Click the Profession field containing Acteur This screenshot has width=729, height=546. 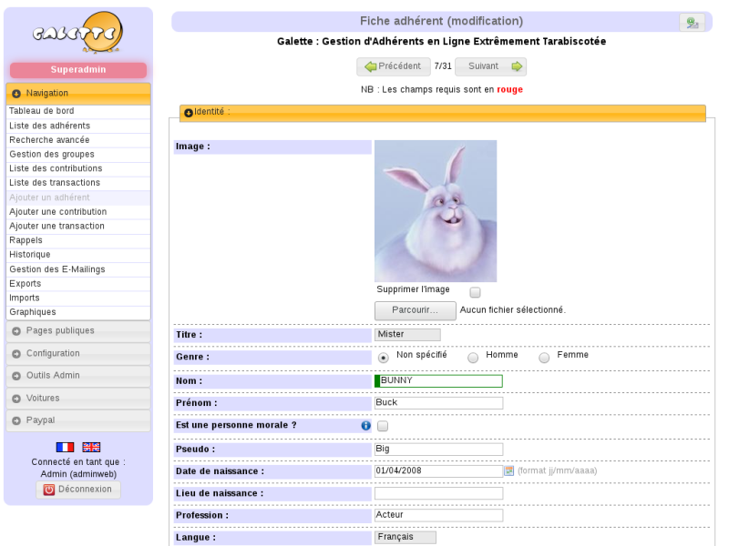point(438,515)
